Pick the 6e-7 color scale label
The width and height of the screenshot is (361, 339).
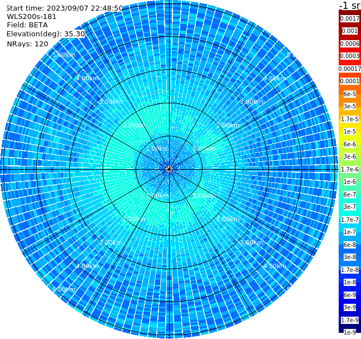(350, 194)
